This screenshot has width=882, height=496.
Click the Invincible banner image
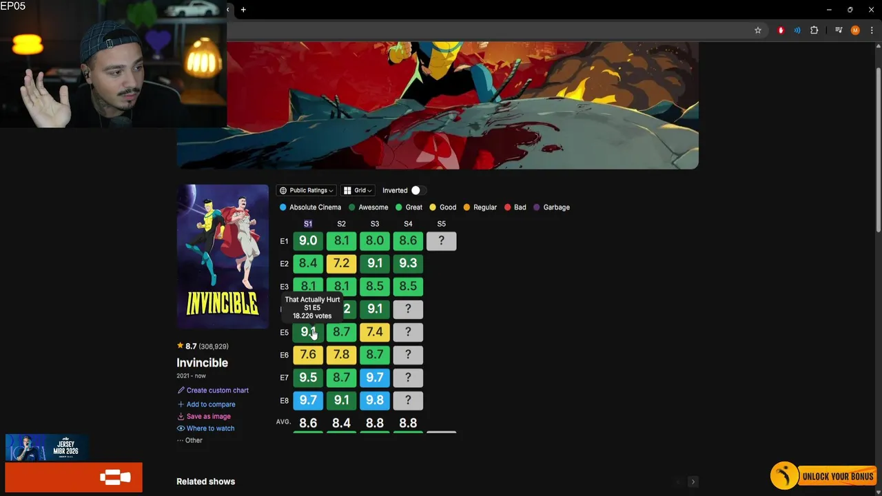438,105
